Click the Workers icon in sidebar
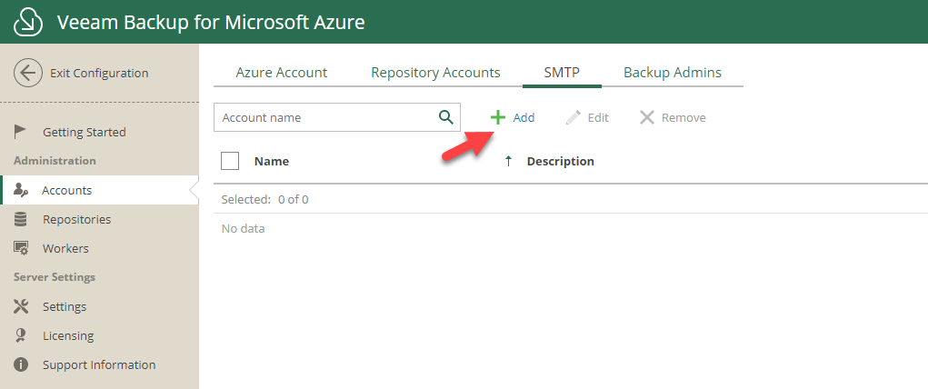This screenshot has width=928, height=389. click(22, 248)
